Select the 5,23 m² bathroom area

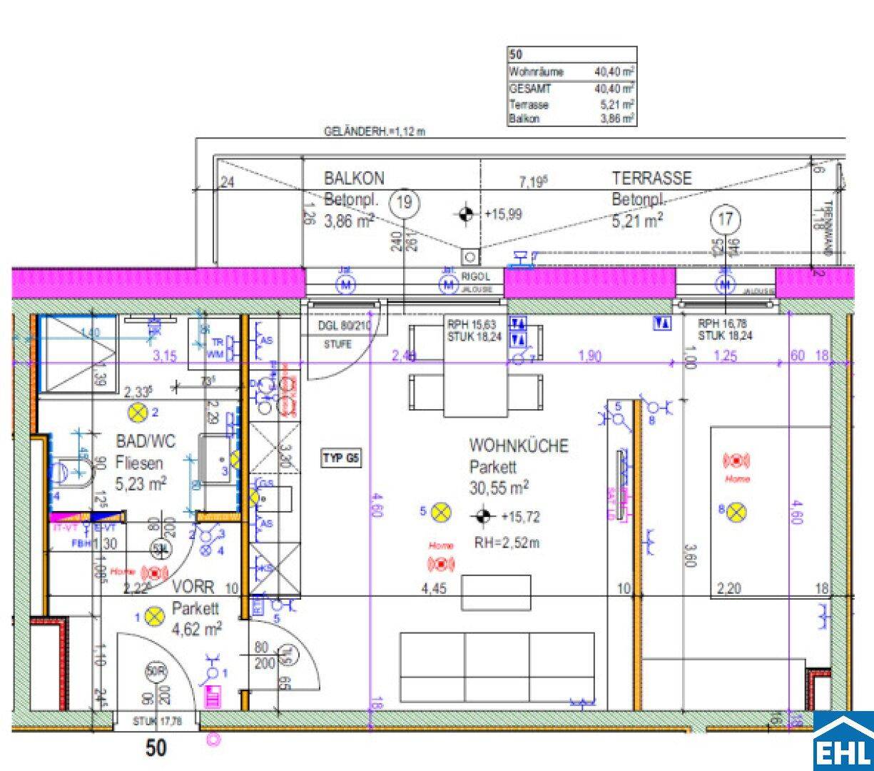point(141,483)
